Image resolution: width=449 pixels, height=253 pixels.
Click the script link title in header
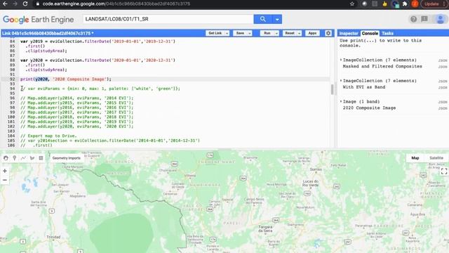coord(48,33)
